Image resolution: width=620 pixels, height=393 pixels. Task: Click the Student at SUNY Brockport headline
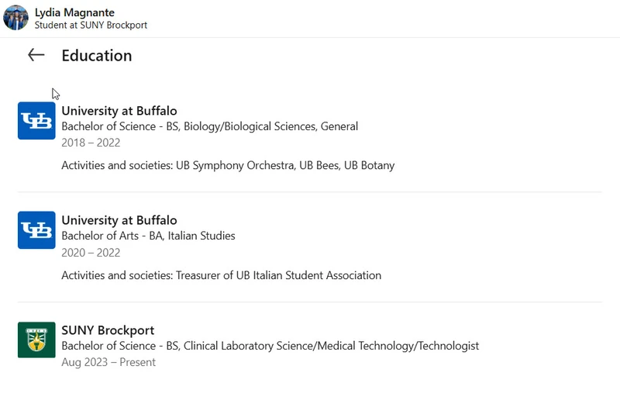click(x=91, y=26)
